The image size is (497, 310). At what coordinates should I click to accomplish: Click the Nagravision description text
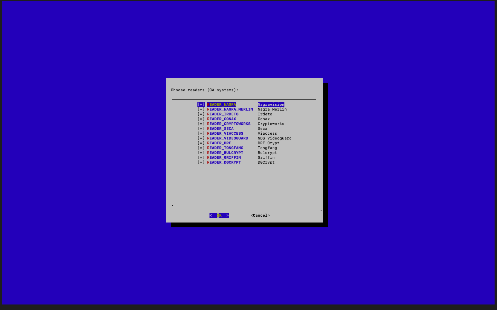click(271, 104)
